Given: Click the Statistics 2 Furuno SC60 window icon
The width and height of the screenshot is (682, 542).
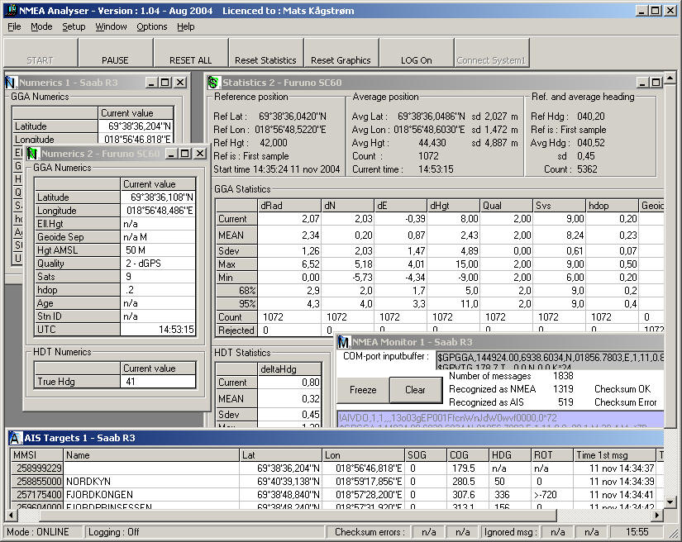Looking at the screenshot, I should click(x=213, y=83).
